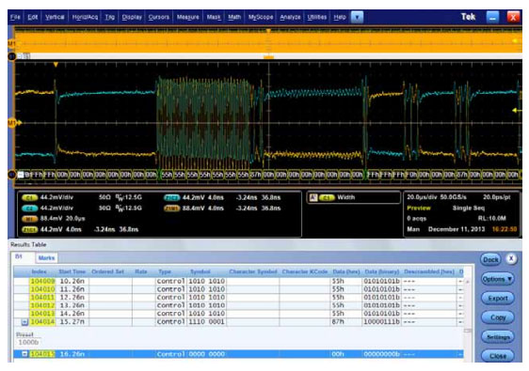Click the blue dropdown arrow beside Help

point(357,17)
